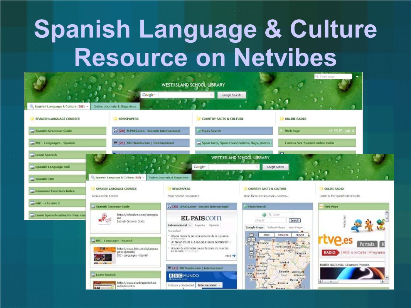Image resolution: width=411 pixels, height=308 pixels.
Task: Click the Portada button on rtve.es page
Action: tap(367, 244)
